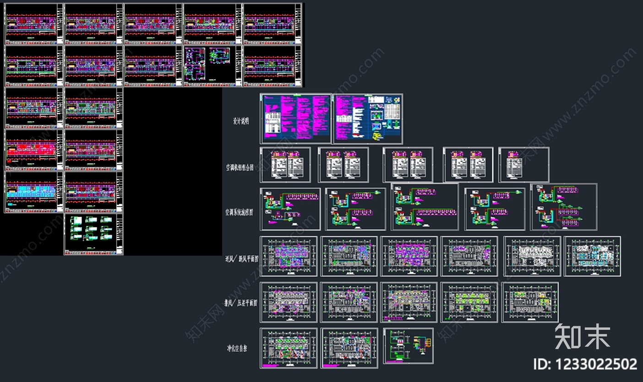This screenshot has width=643, height=382.
Task: Select the fifth 排风/压差平面图 plan sheet
Action: click(x=530, y=302)
